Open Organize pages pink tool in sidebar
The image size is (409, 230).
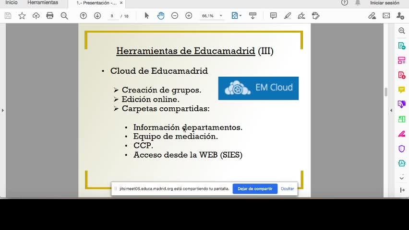(x=402, y=60)
